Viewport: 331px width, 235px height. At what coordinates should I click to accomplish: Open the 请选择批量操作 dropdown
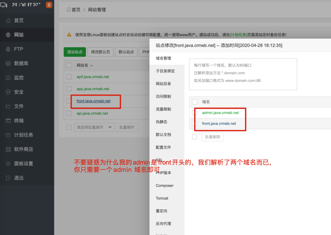tap(94, 127)
